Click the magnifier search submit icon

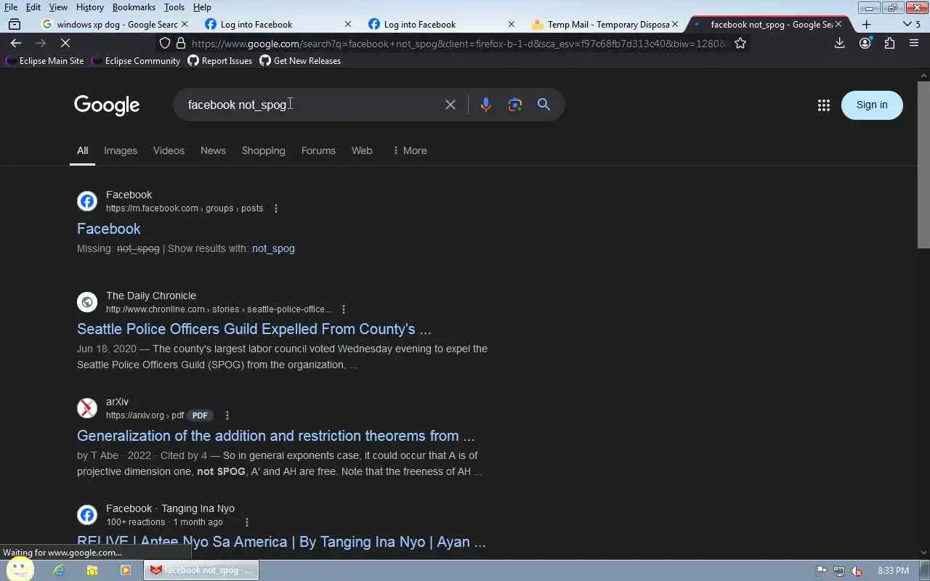coord(543,105)
